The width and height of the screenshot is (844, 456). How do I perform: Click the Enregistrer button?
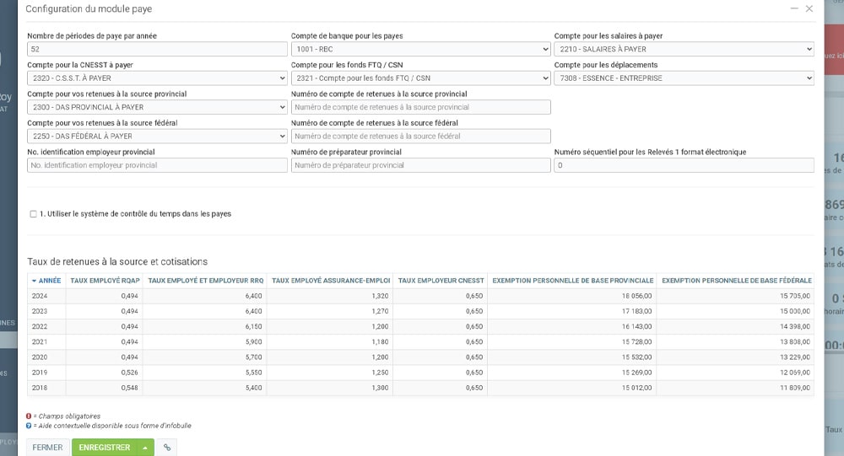(104, 448)
